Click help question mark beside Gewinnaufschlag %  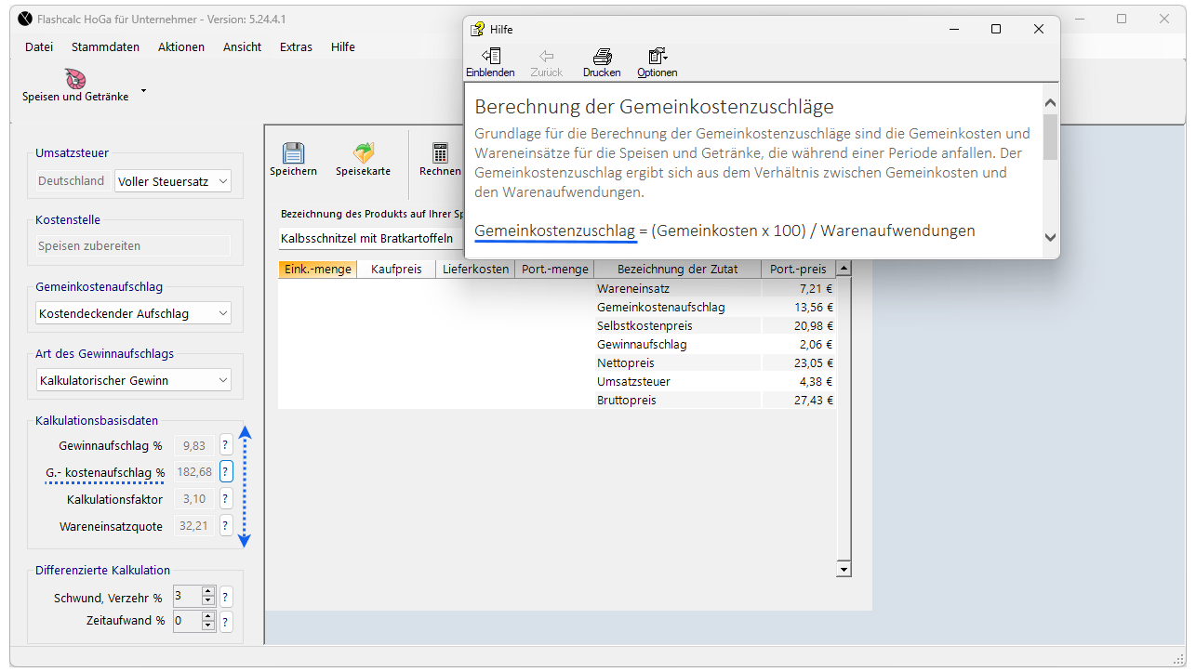(225, 445)
